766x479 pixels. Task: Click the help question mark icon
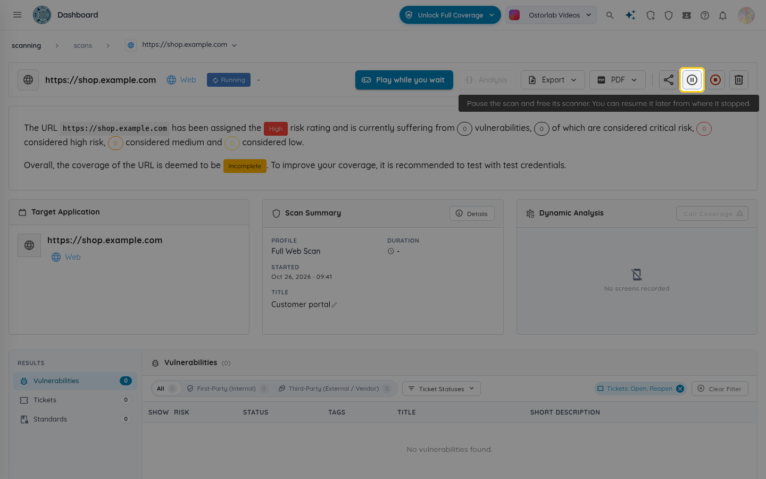[x=705, y=15]
